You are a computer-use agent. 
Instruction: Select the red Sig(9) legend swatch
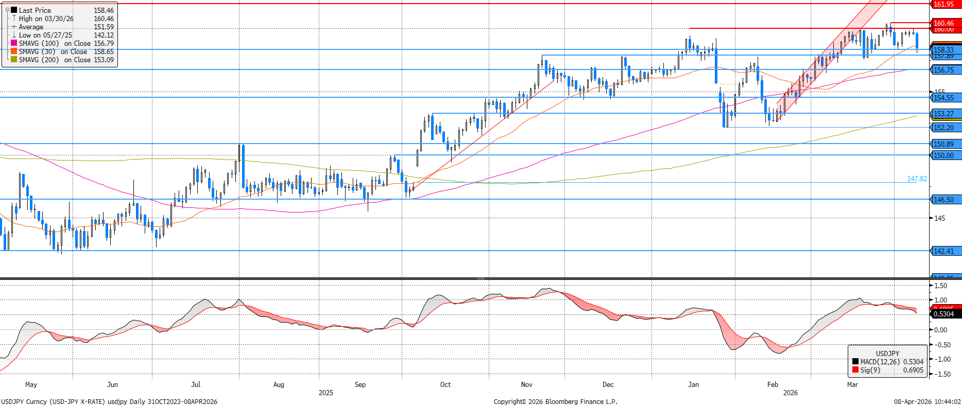point(855,370)
